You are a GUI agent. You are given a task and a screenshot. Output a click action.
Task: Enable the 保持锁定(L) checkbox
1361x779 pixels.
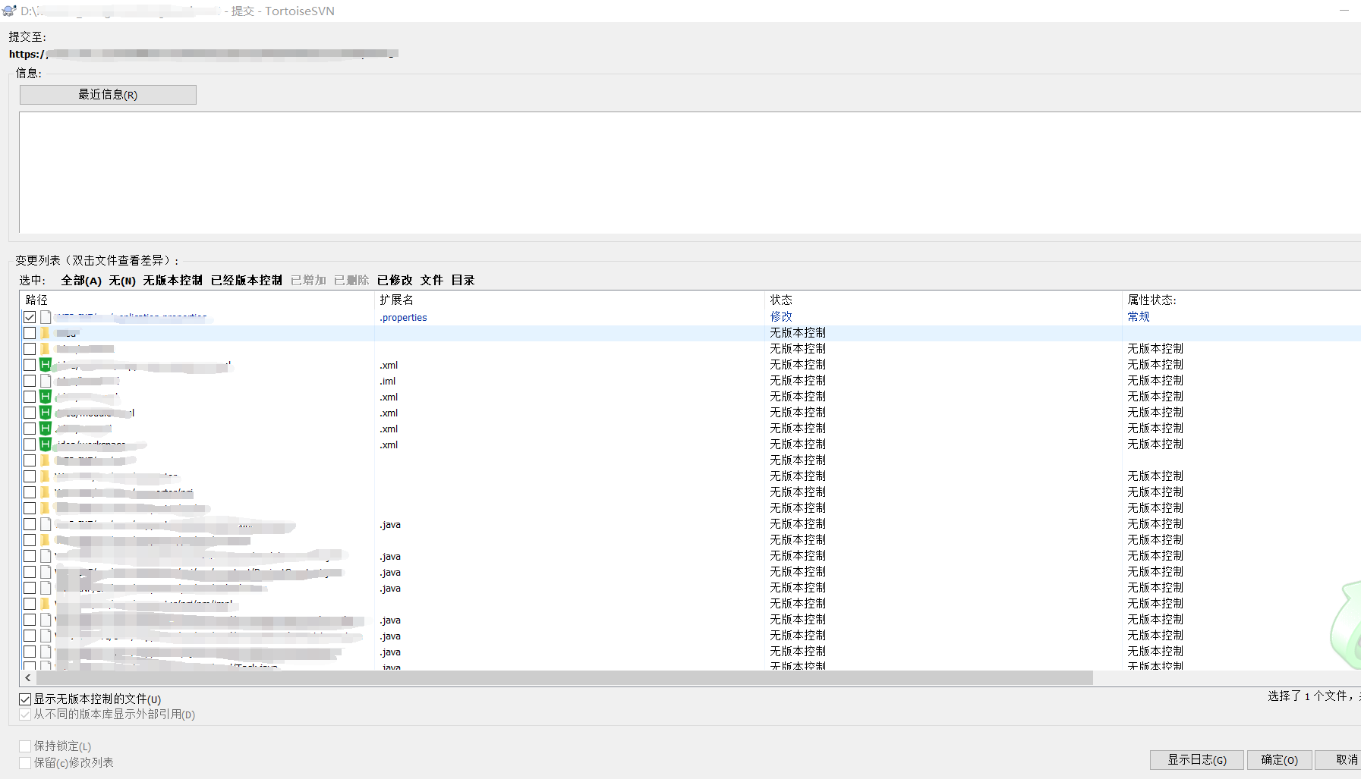(25, 746)
